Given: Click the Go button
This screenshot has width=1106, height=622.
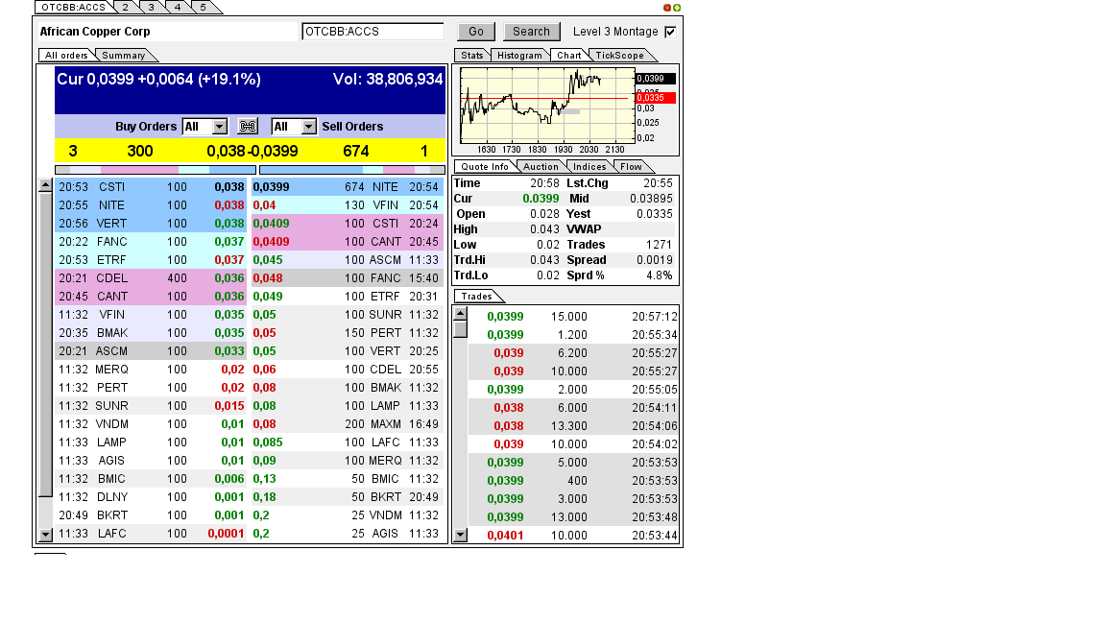Looking at the screenshot, I should coord(476,32).
